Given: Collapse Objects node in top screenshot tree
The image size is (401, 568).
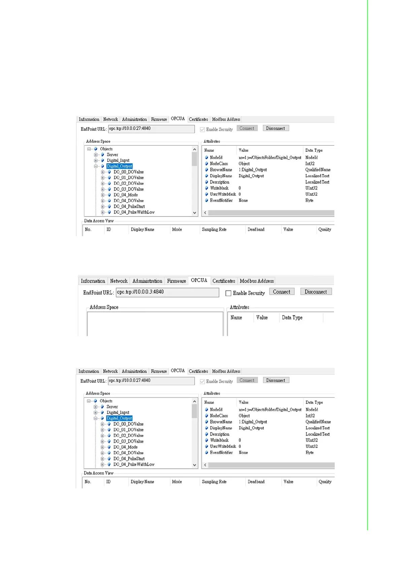Looking at the screenshot, I should tap(89, 149).
